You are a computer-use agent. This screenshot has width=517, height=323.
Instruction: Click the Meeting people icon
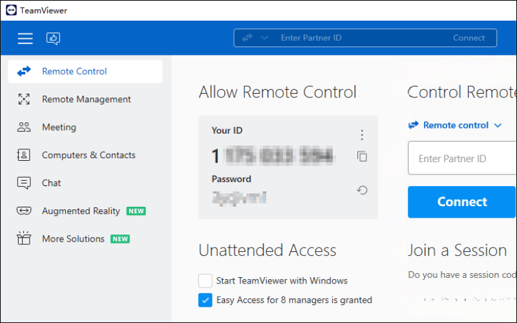(24, 127)
